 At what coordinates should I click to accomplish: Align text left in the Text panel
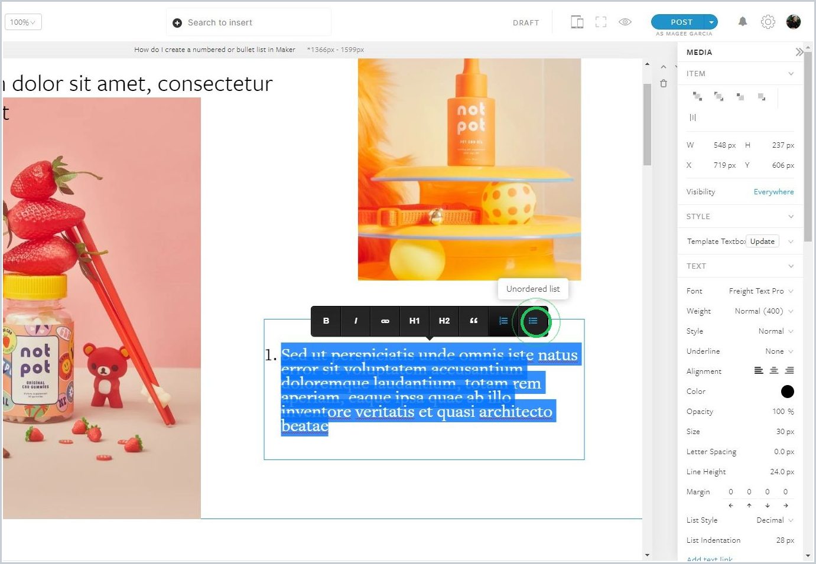tap(759, 371)
